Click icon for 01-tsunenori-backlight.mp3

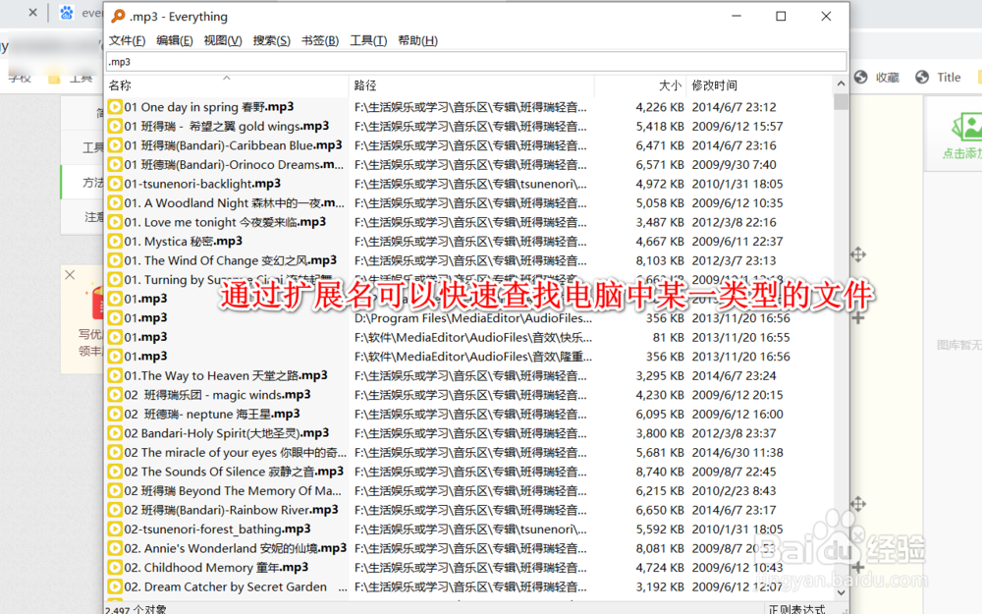[115, 184]
